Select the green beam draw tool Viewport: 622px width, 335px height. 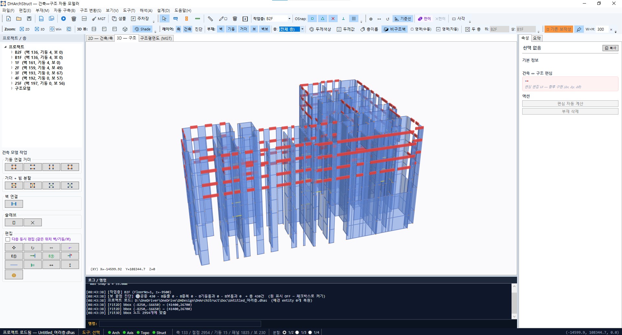coord(198,19)
